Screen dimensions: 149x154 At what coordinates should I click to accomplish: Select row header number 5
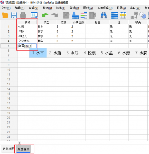pos(9,46)
